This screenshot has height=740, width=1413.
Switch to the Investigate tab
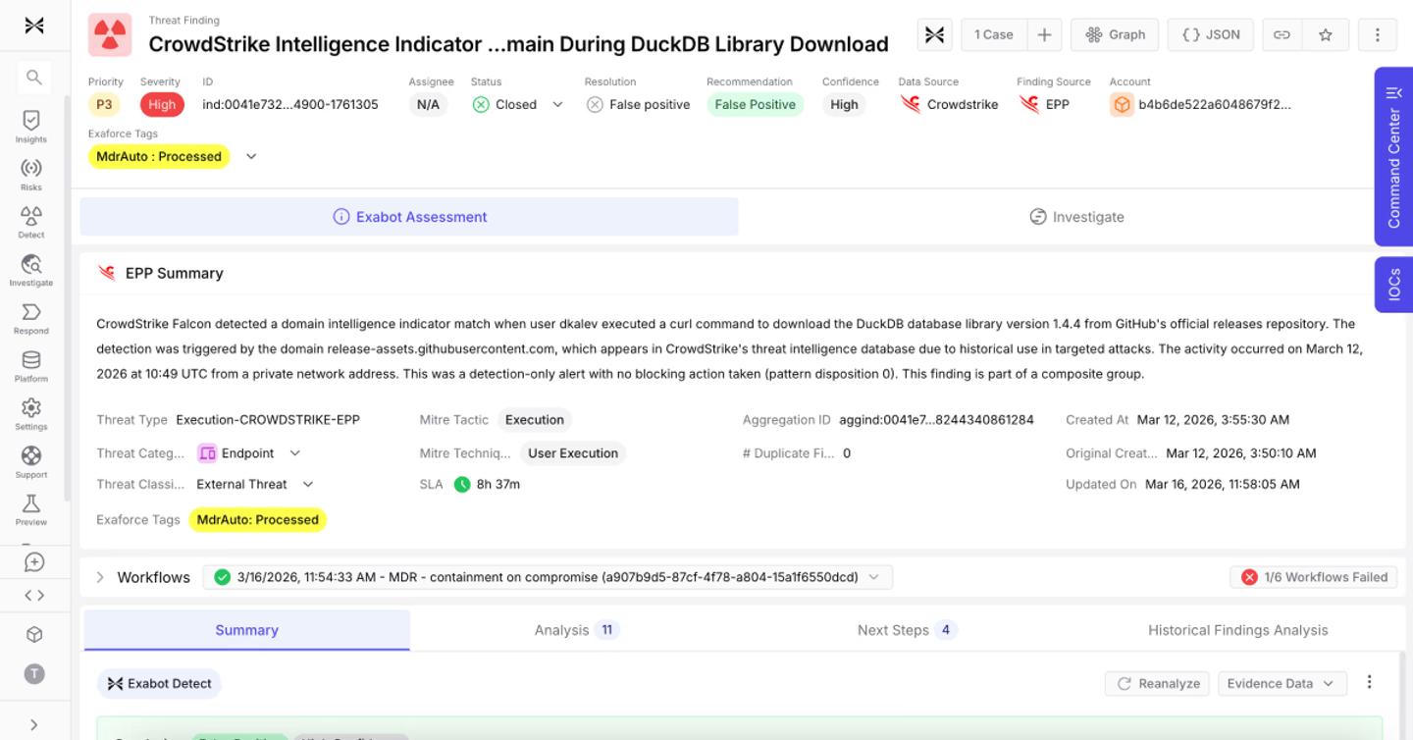point(1076,217)
